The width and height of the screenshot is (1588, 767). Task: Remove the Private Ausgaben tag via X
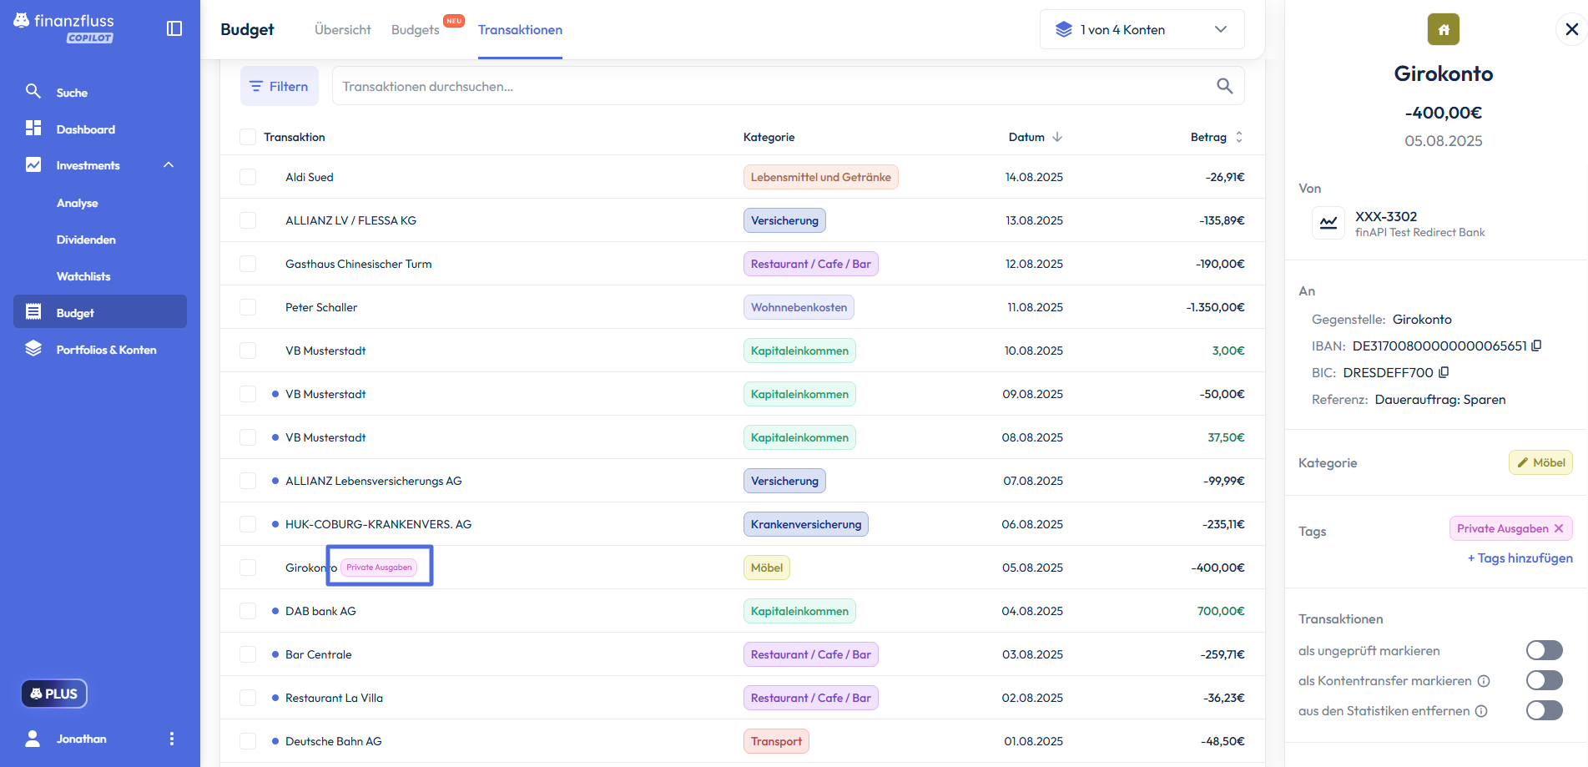click(1559, 528)
